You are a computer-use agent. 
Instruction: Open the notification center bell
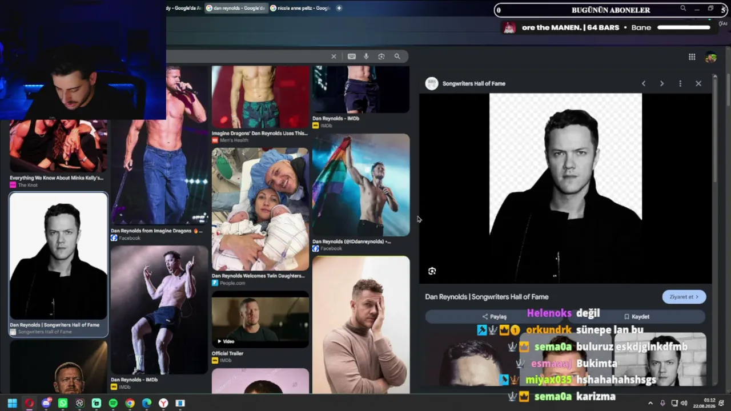[721, 403]
